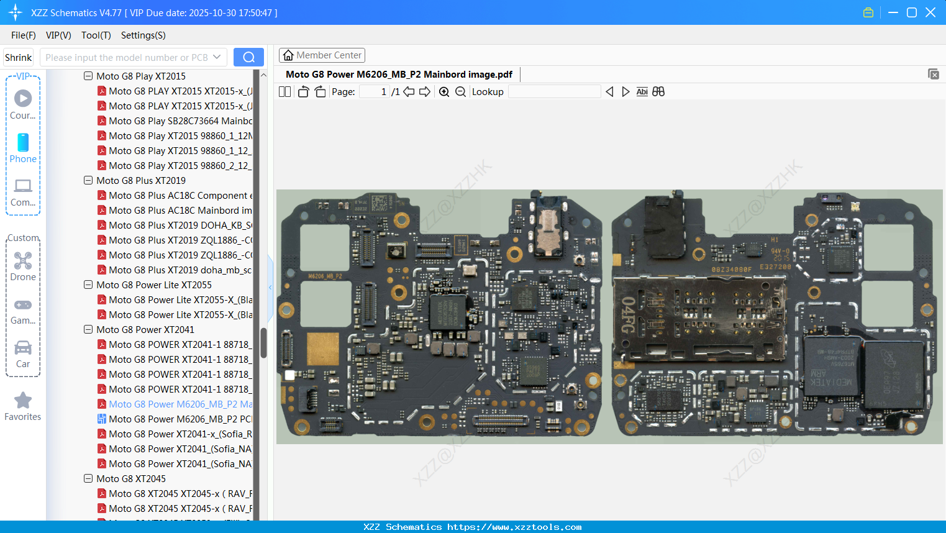Screen dimensions: 946x533
Task: Open the Tool(T) menu
Action: click(x=96, y=35)
